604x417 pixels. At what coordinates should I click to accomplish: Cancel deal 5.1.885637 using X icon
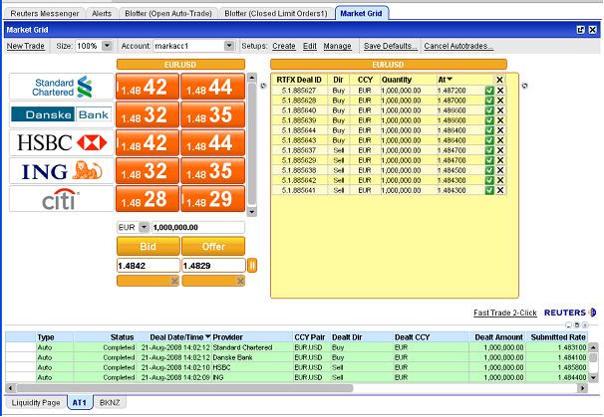tap(500, 150)
